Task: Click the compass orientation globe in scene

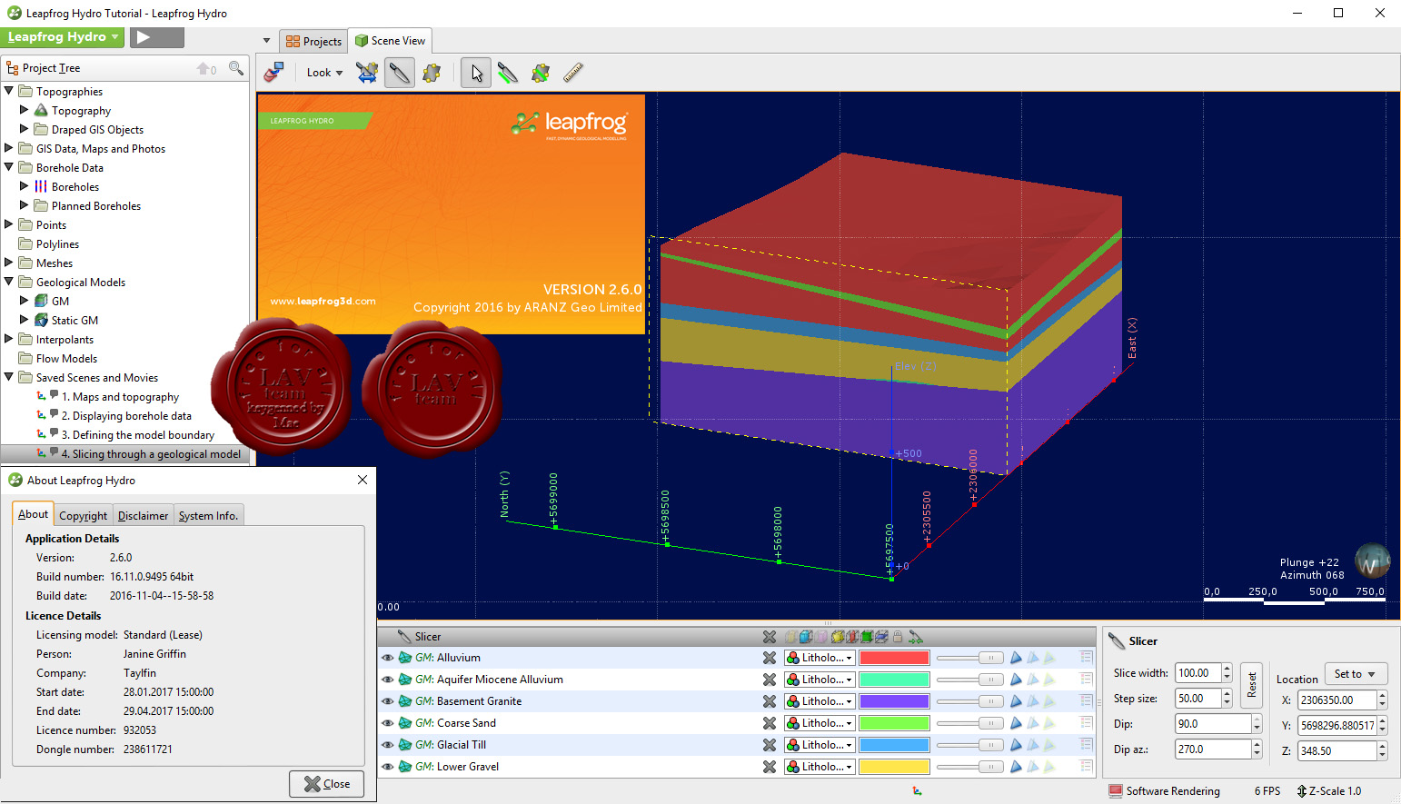Action: click(1372, 561)
